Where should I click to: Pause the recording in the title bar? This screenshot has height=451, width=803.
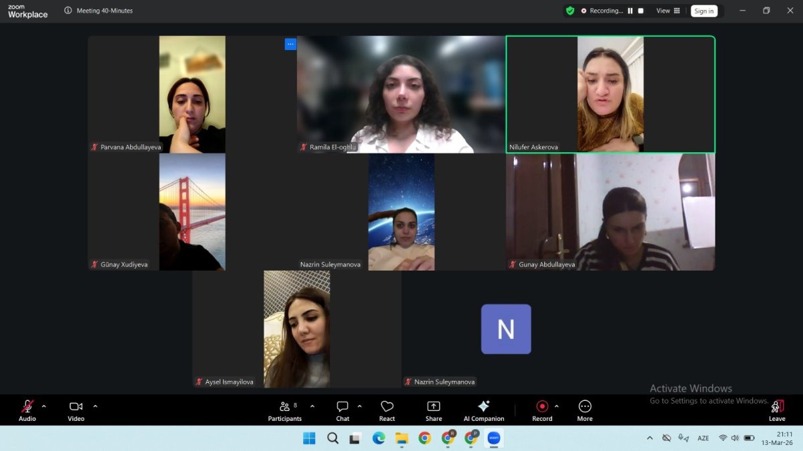pos(630,11)
